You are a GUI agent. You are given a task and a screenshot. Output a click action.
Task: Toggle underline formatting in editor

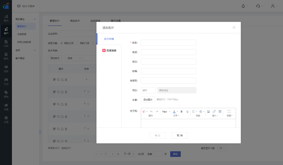(x=187, y=111)
